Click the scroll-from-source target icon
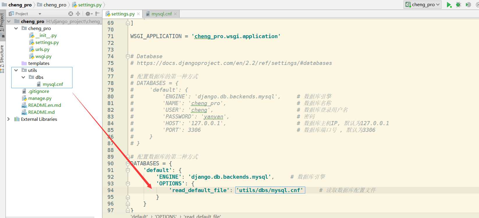 [71, 14]
